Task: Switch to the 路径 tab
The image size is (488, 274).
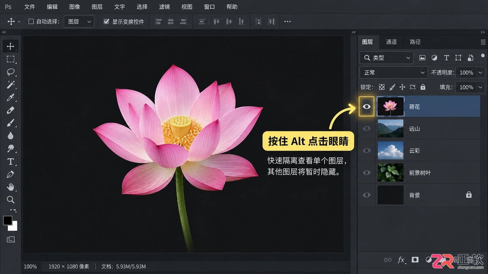Action: 415,42
